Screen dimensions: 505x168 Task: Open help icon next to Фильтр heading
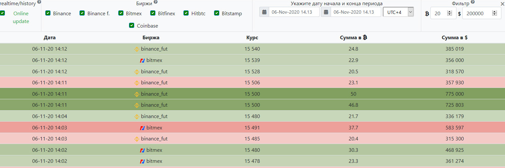point(472,2)
